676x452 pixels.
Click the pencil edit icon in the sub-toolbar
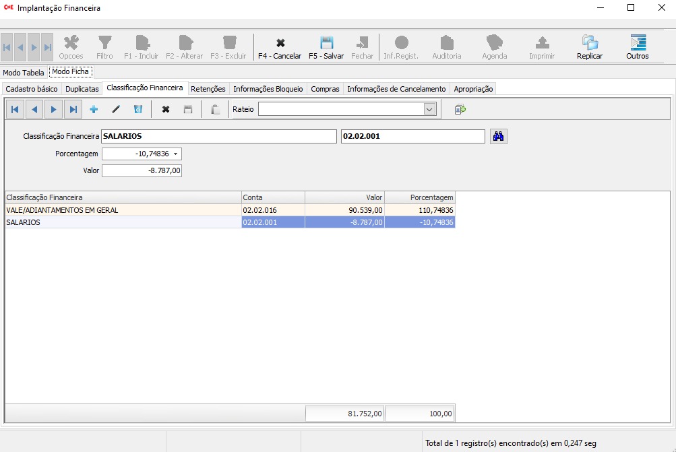116,109
